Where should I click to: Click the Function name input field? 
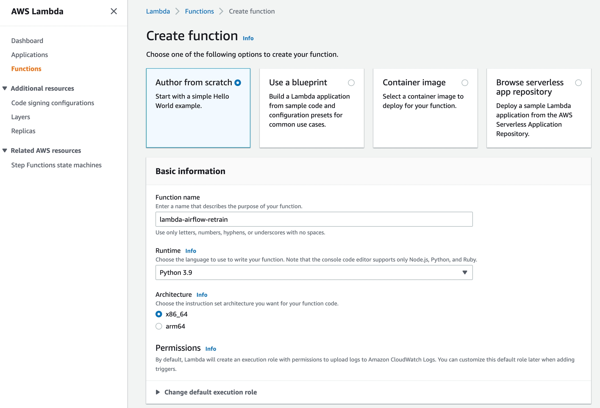(314, 219)
